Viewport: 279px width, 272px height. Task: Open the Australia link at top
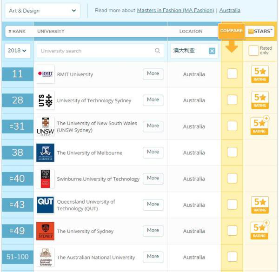(x=230, y=11)
